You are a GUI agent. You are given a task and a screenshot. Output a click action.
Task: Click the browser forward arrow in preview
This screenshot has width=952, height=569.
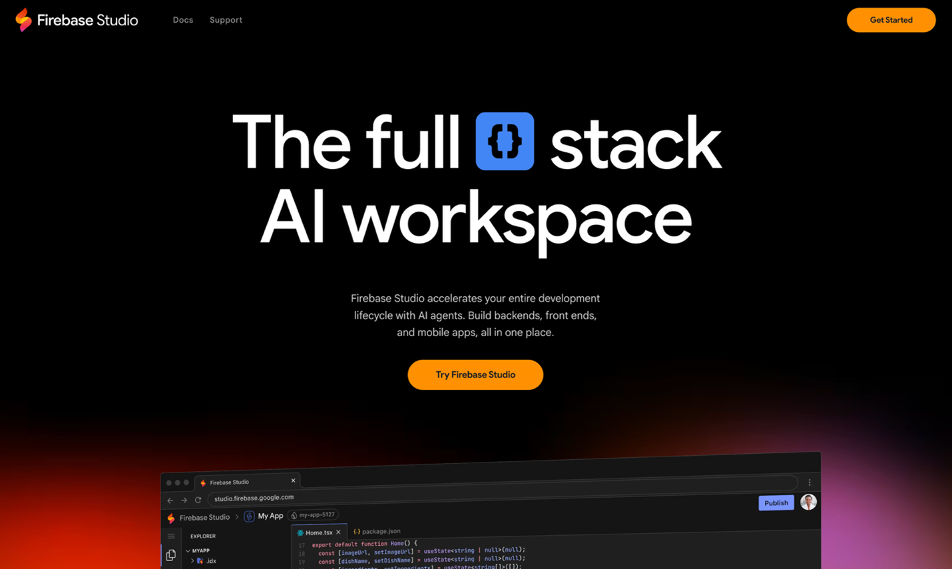point(184,500)
